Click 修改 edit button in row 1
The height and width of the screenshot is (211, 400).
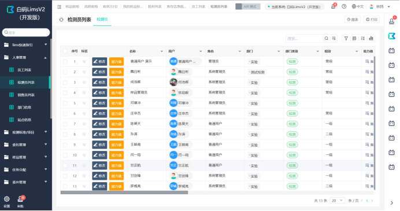point(99,62)
